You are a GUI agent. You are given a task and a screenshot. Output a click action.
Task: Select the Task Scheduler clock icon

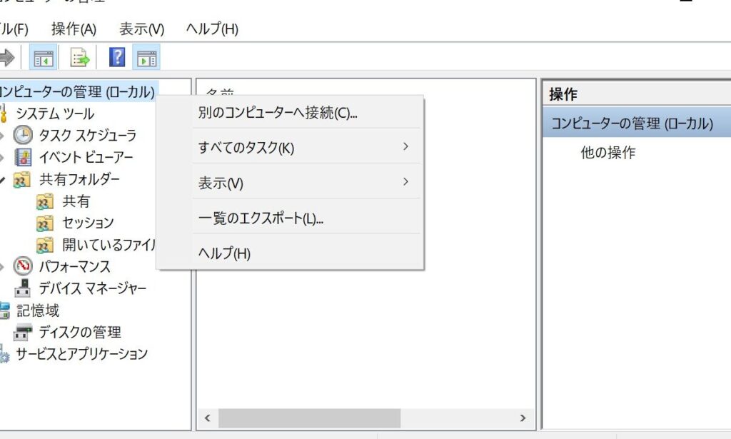(x=23, y=135)
